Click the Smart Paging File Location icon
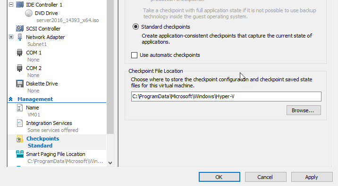The image size is (338, 186). 20,154
